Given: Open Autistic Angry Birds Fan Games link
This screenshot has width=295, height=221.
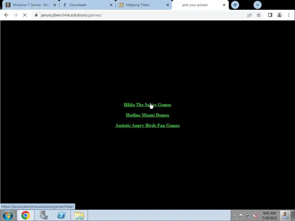Looking at the screenshot, I should [147, 125].
